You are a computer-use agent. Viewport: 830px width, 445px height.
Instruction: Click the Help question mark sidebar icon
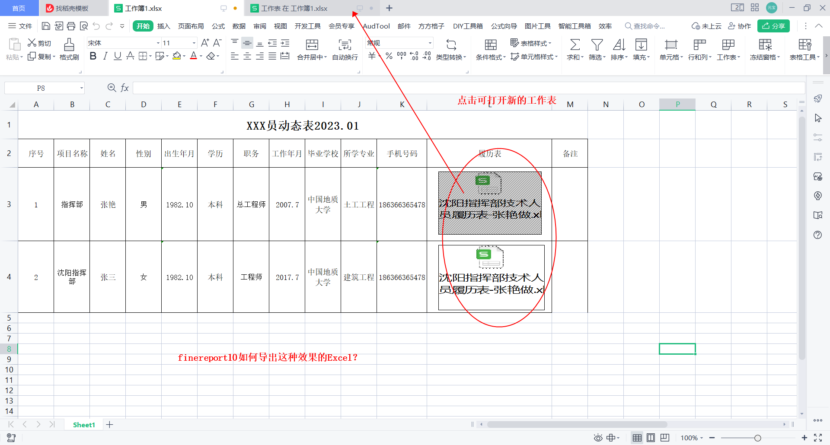pos(818,235)
